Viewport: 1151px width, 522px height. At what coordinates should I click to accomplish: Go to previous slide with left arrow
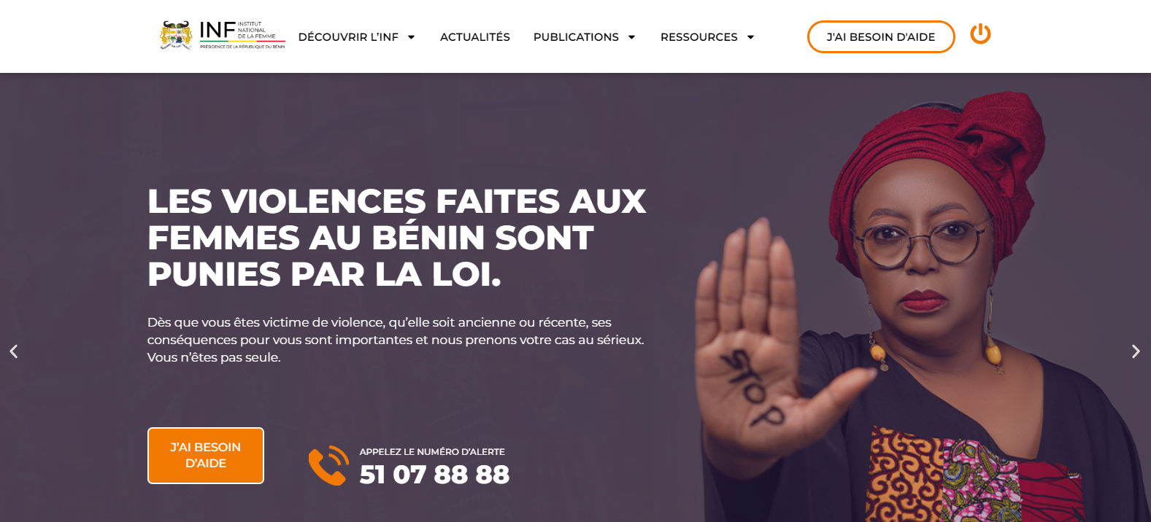tap(13, 351)
